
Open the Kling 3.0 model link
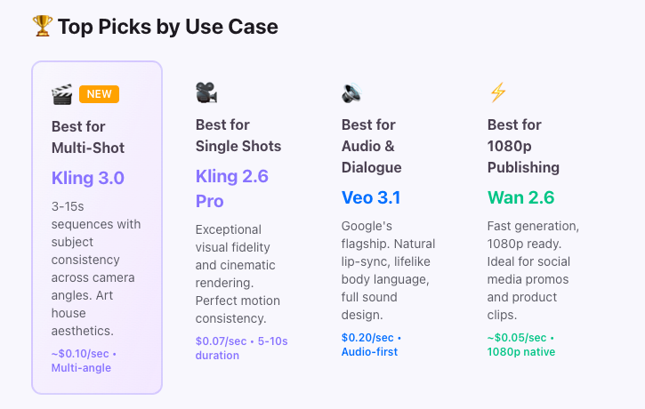click(88, 178)
